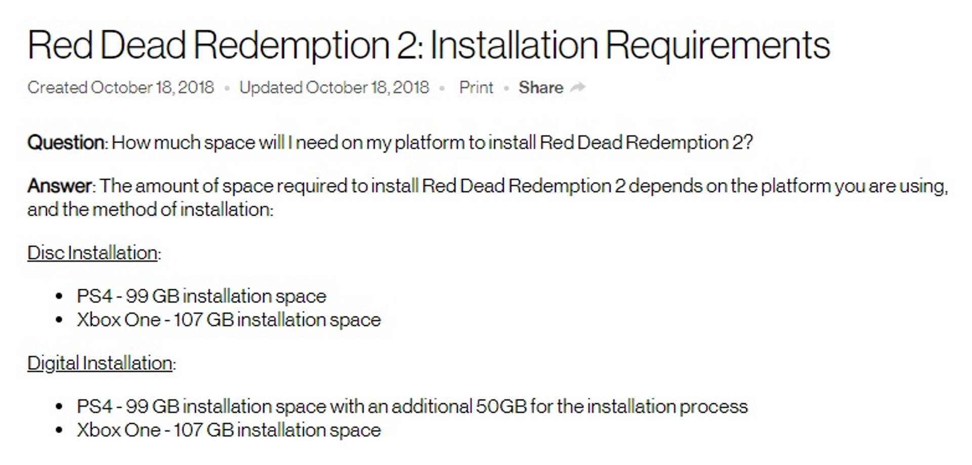Click the Updated October 18, 2018 date
This screenshot has height=465, width=972.
pyautogui.click(x=334, y=87)
